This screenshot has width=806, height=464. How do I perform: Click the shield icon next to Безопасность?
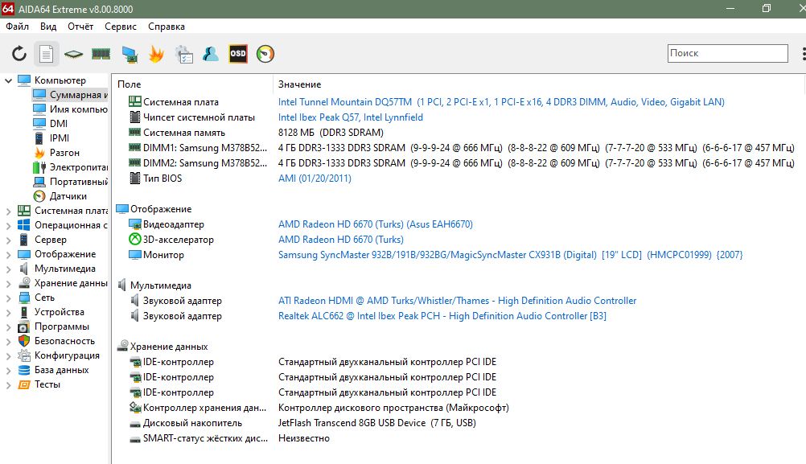pyautogui.click(x=24, y=341)
